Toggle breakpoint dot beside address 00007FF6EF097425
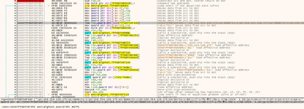This screenshot has width=304, height=109. (15, 43)
